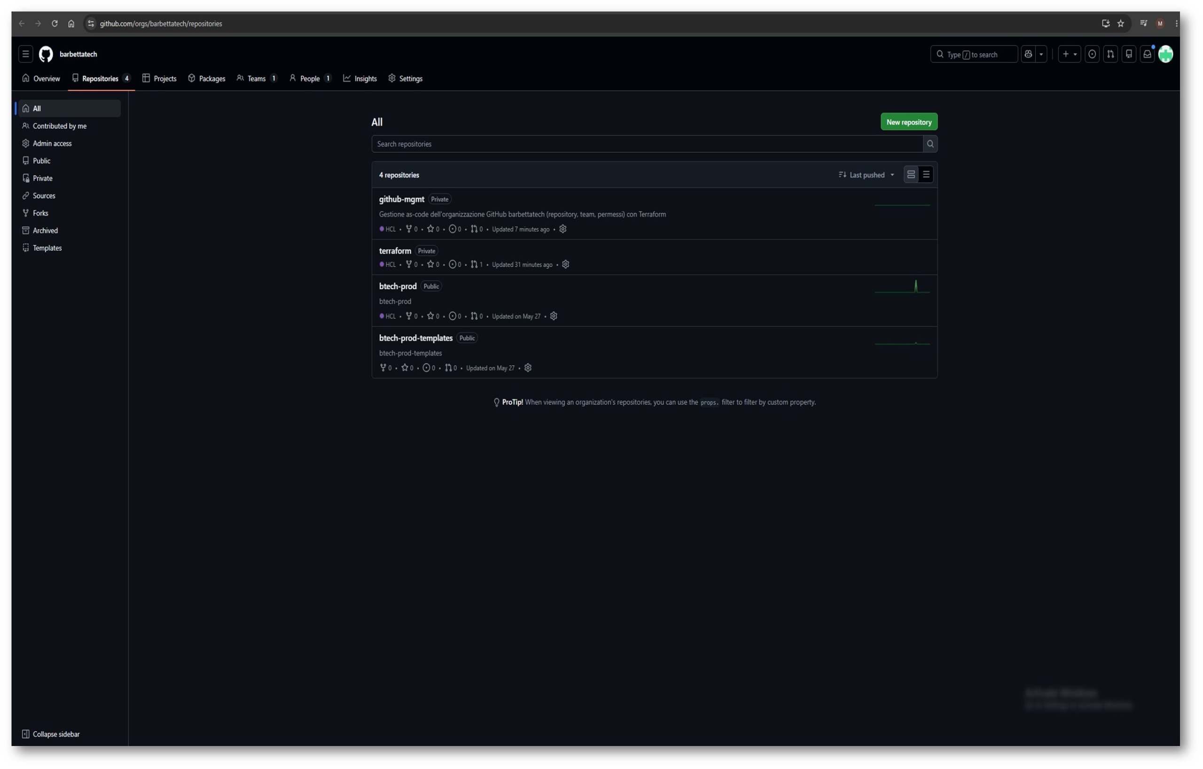Collapse the sidebar
Screen dimensions: 1203x769
[x=51, y=734]
